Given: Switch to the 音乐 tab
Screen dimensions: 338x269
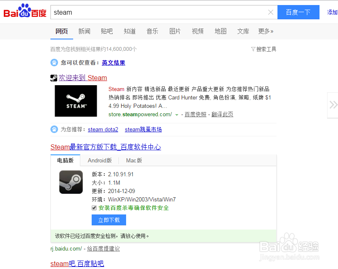Looking at the screenshot, I should (x=153, y=31).
